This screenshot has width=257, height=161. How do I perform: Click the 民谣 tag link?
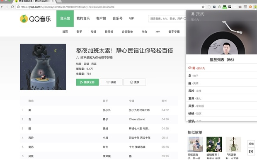point(94,64)
